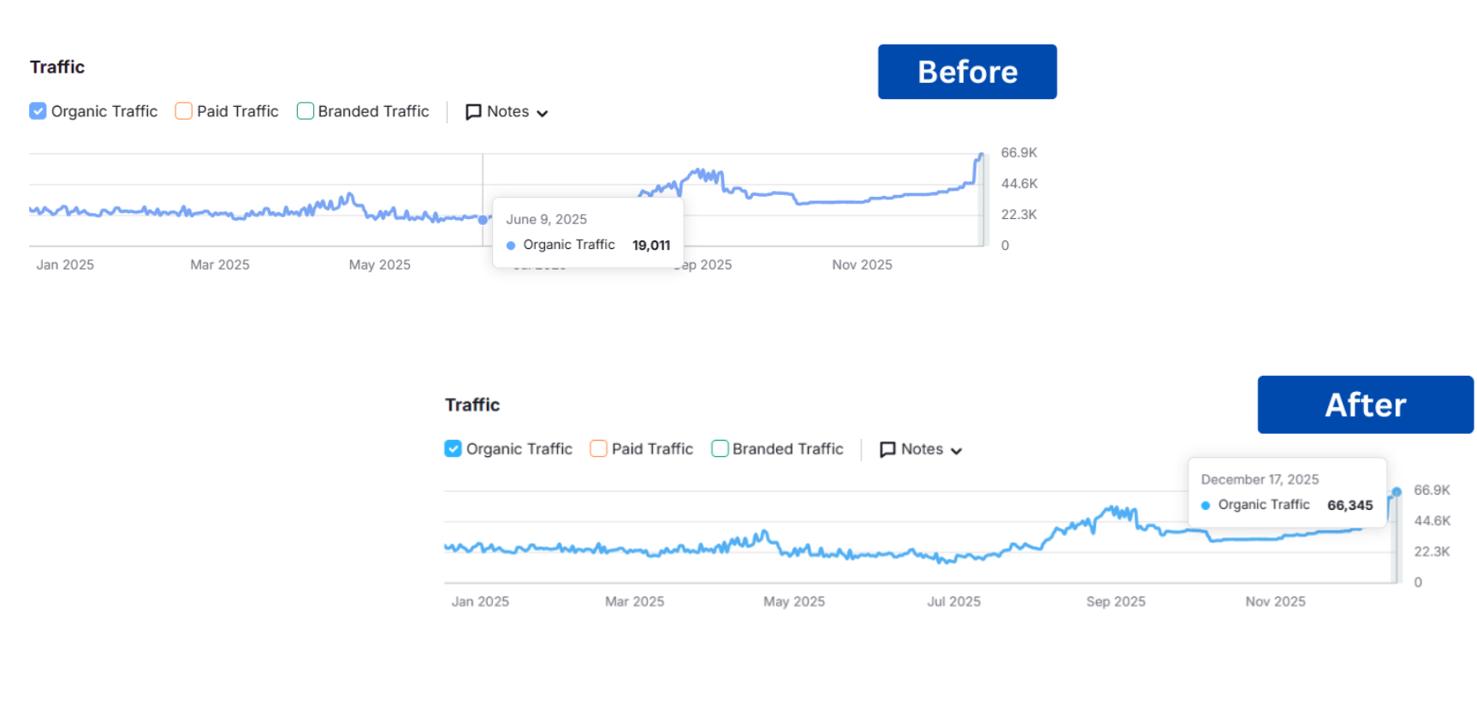1477x723 pixels.
Task: Disable Organic Traffic on the Before chart
Action: (37, 111)
